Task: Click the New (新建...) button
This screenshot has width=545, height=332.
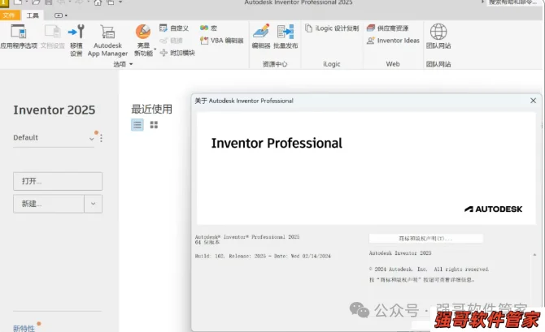Action: coord(49,204)
